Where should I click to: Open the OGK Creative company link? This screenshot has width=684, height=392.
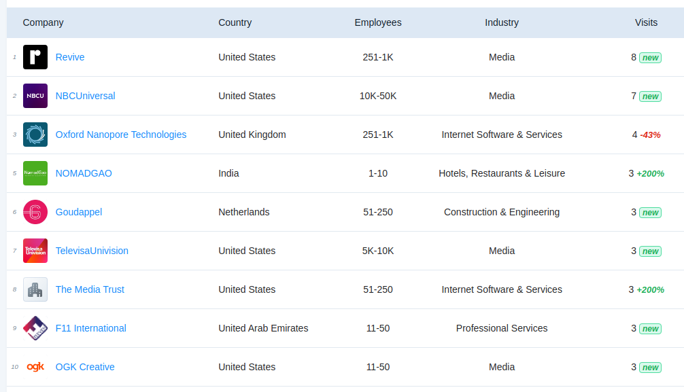click(85, 367)
